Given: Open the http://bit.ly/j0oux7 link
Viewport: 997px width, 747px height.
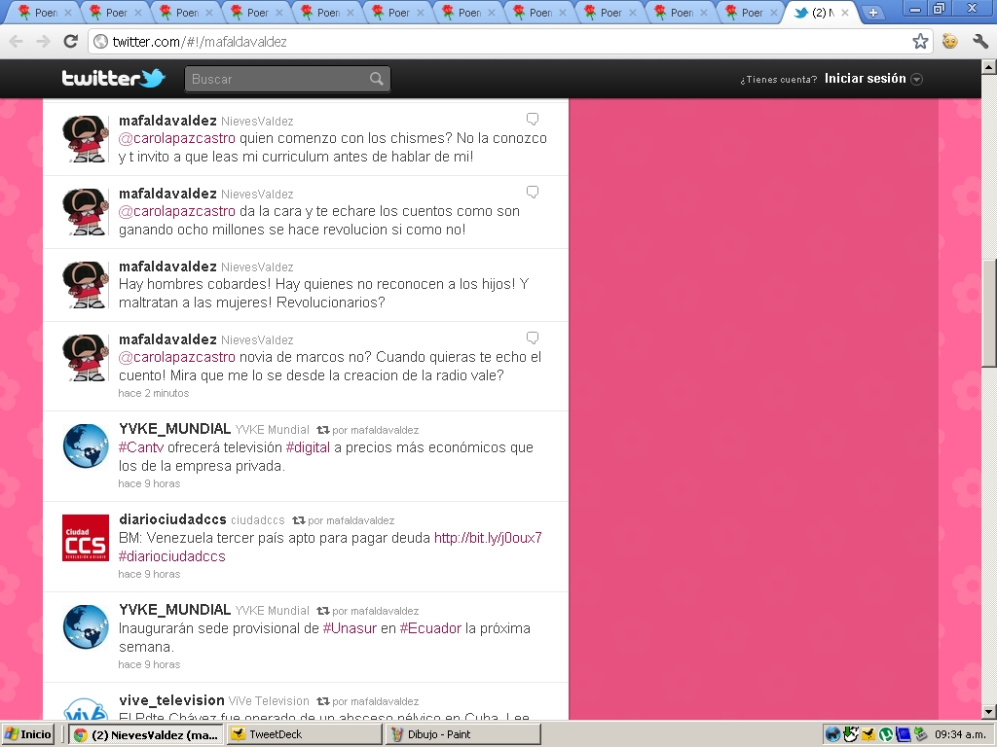Looking at the screenshot, I should click(488, 538).
